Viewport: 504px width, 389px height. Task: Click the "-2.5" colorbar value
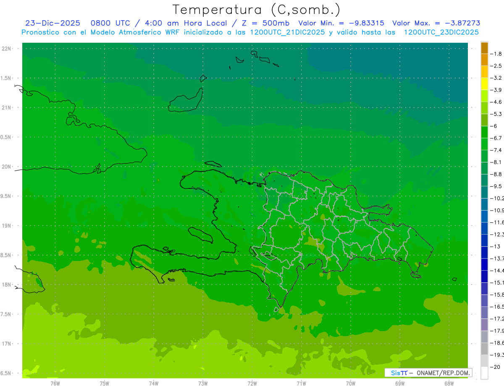497,66
